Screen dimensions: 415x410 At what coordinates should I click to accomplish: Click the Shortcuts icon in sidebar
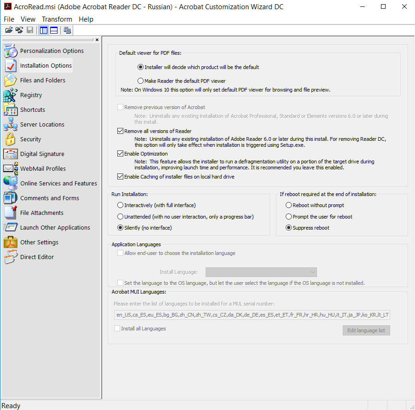11,110
